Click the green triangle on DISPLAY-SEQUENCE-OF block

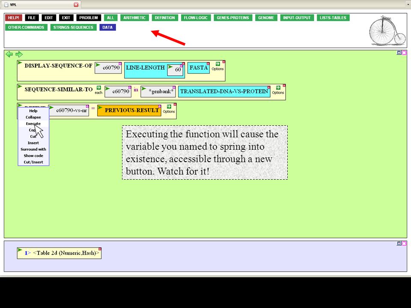coord(20,62)
